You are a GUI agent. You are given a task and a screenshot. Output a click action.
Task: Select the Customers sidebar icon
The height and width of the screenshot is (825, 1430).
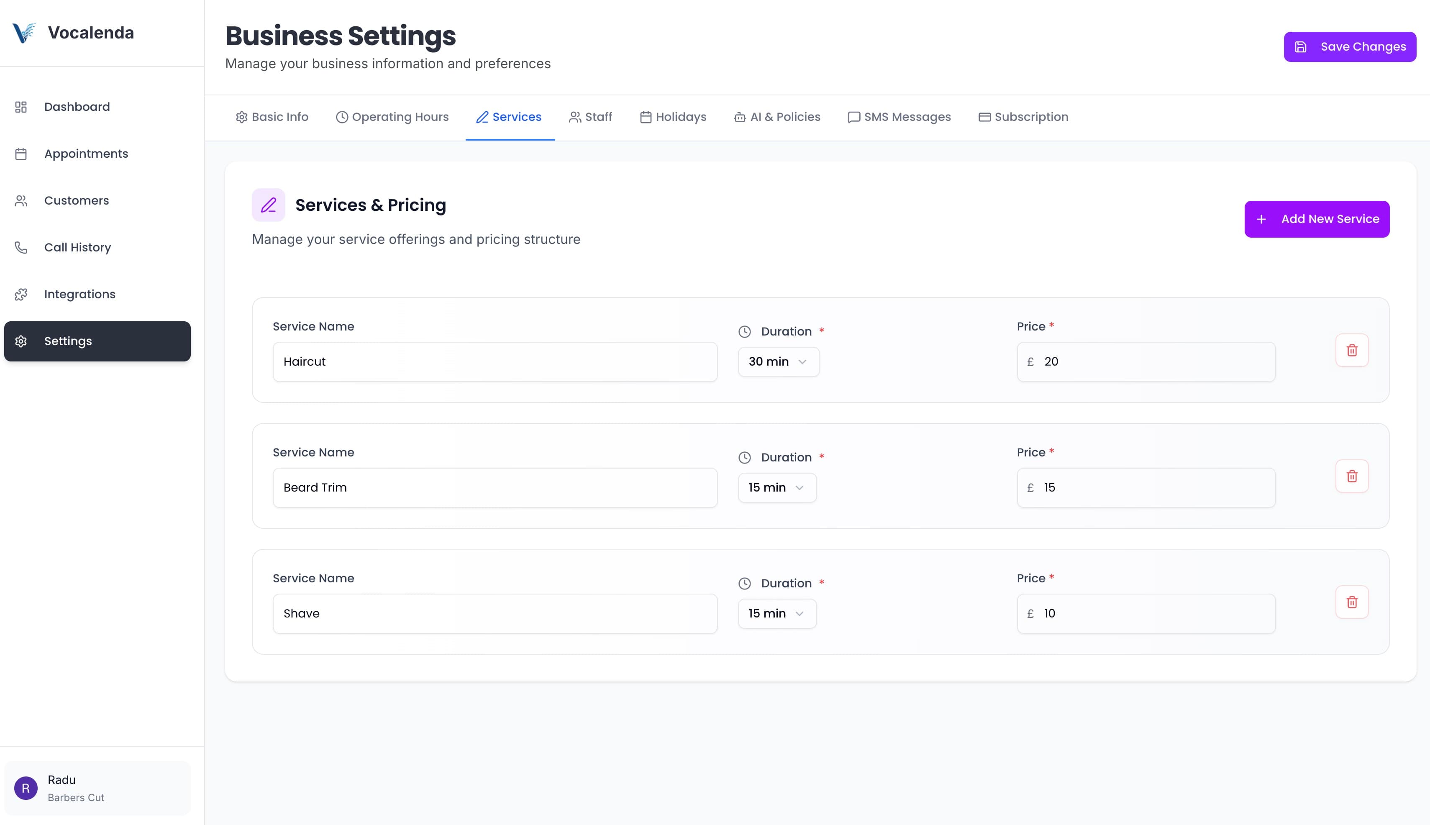click(x=21, y=200)
